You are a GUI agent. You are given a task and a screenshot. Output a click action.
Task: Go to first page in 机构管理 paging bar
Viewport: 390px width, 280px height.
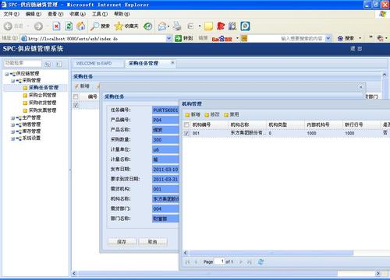point(187,262)
